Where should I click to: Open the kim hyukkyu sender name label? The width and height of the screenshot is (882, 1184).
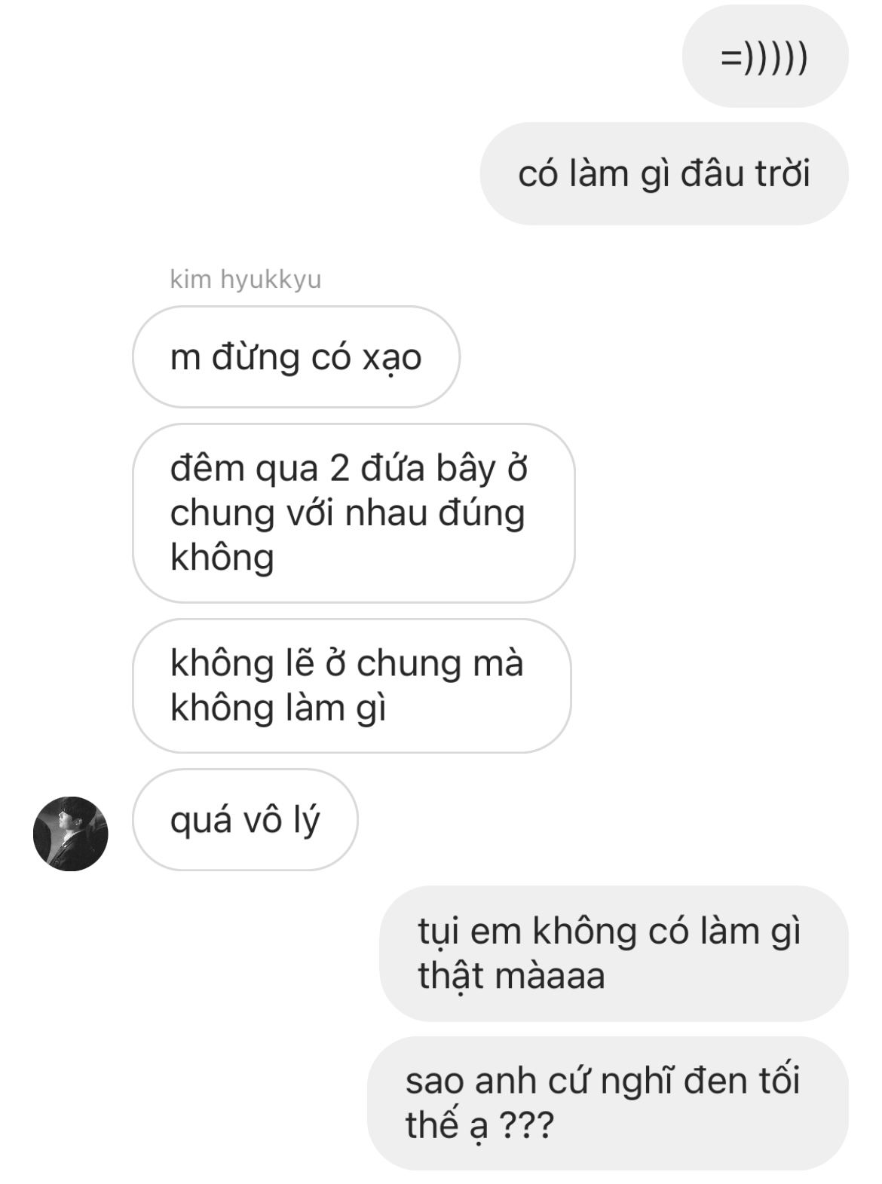(x=246, y=279)
